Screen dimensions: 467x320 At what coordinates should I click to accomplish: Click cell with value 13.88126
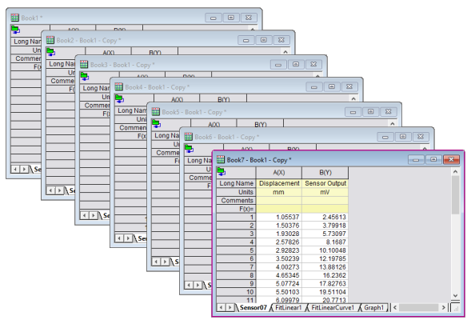click(325, 267)
